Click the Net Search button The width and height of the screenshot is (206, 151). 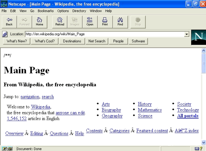tap(97, 41)
